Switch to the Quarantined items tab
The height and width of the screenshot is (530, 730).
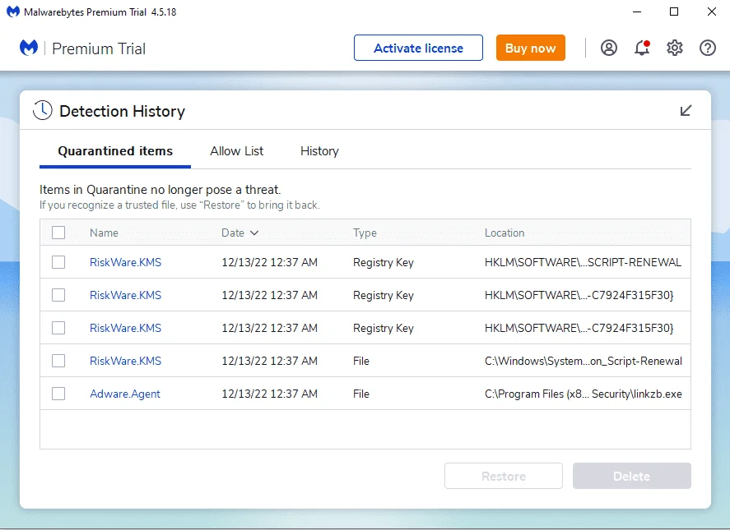click(115, 151)
